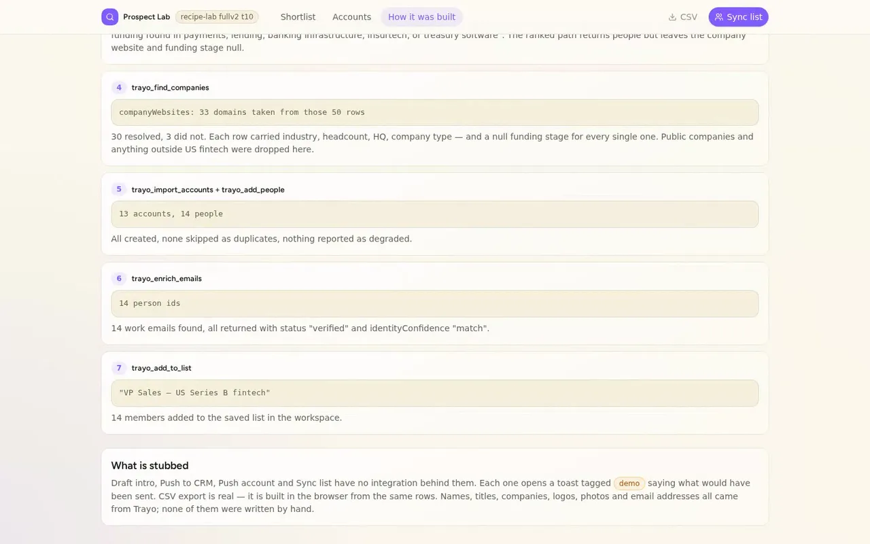Select the trayo_enrich_emails step title
The height and width of the screenshot is (544, 870).
click(167, 279)
